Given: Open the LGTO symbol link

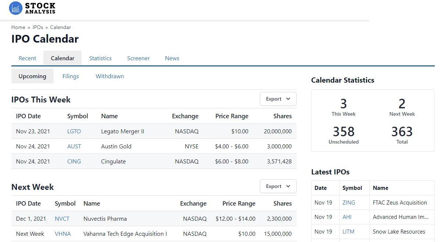Looking at the screenshot, I should (x=74, y=131).
